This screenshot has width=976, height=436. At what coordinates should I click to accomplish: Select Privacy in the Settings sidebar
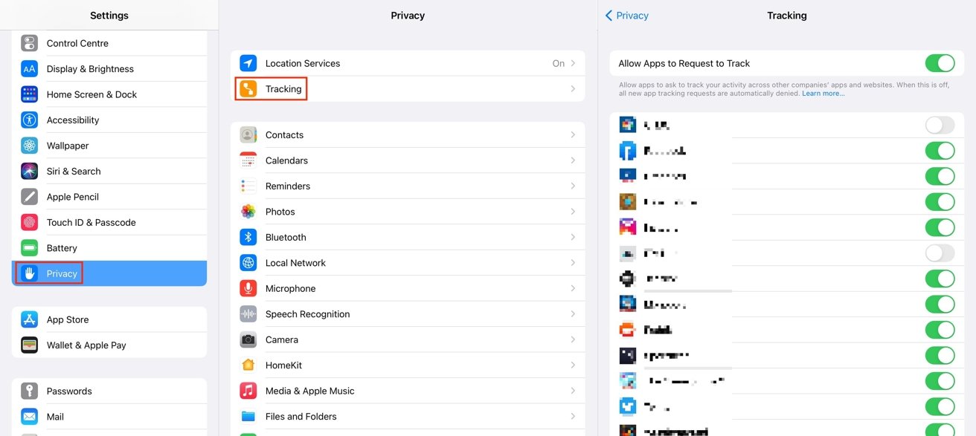[x=109, y=273]
